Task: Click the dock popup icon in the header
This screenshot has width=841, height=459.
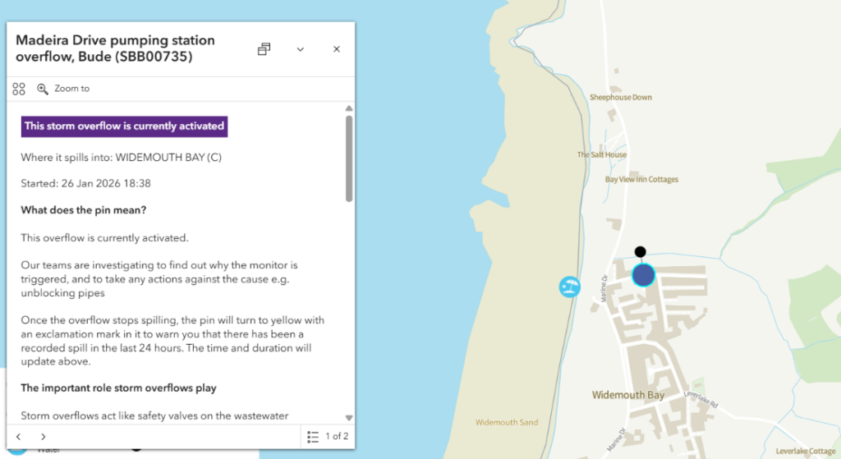Action: (x=264, y=49)
